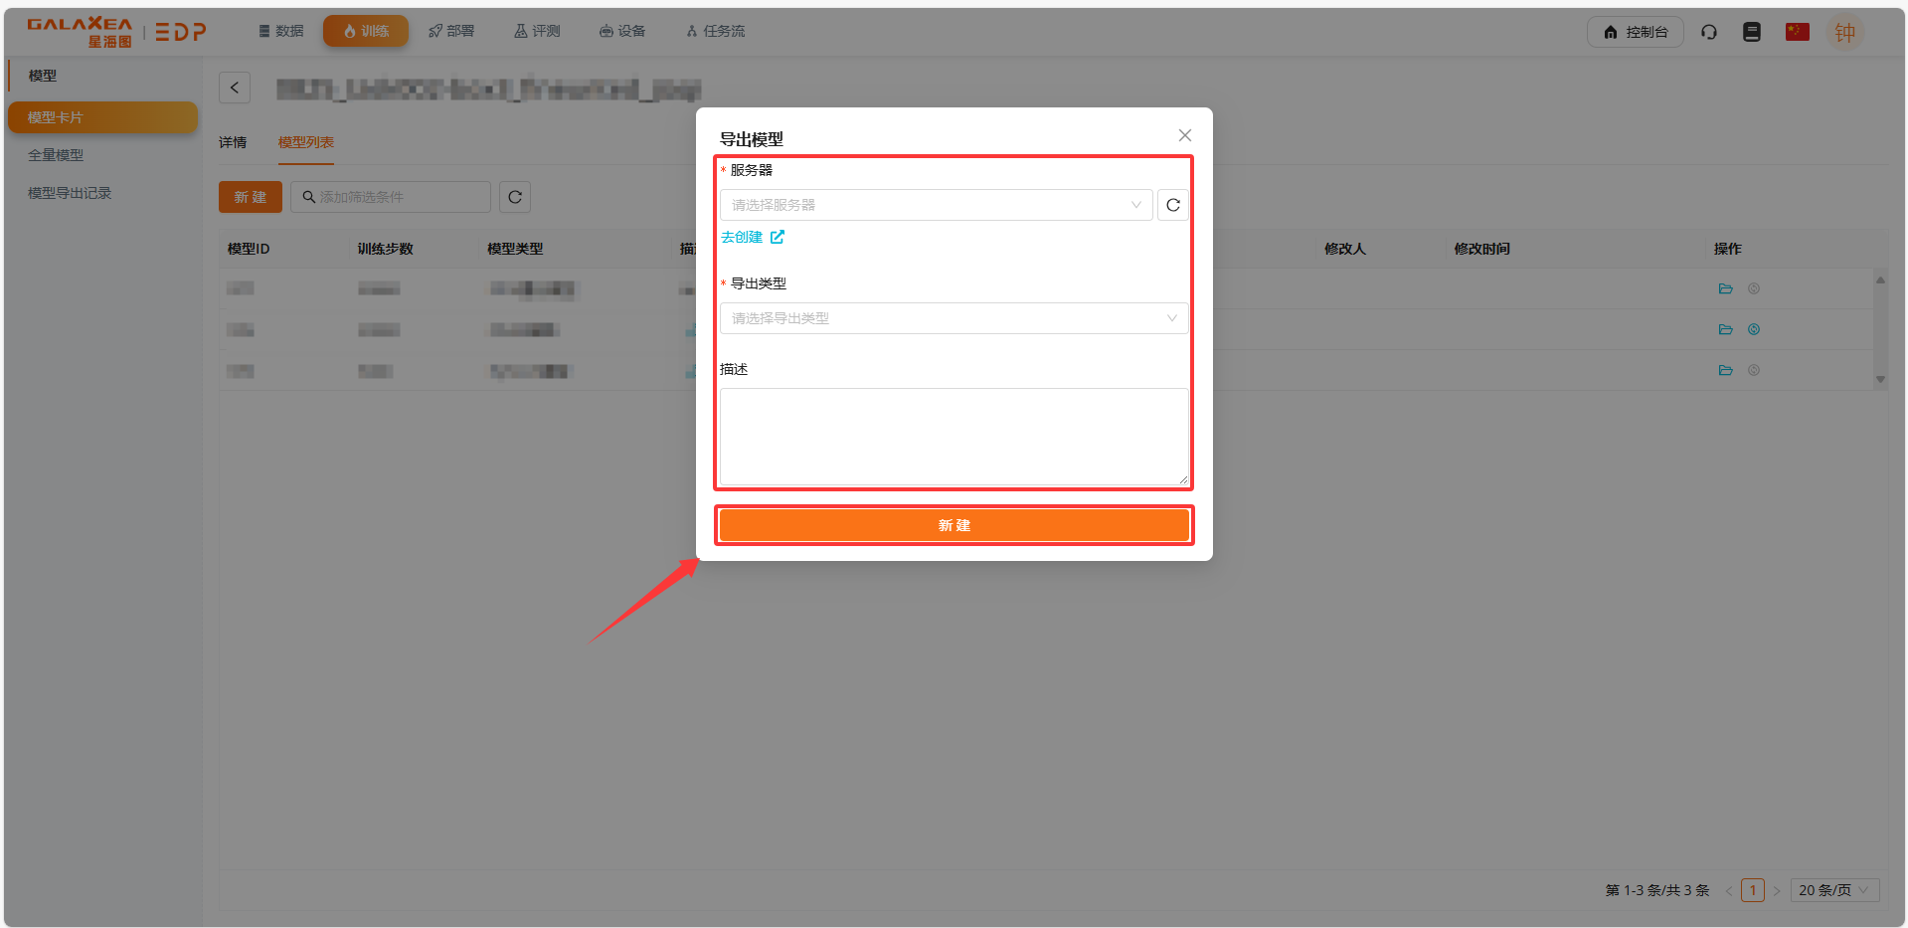Open the 20 条/页 page size dropdown
The image size is (1908, 928).
(x=1833, y=890)
